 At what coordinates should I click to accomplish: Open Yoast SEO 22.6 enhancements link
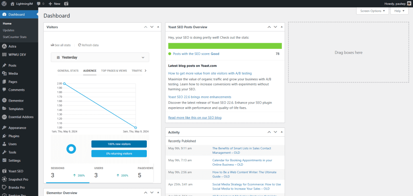click(200, 97)
